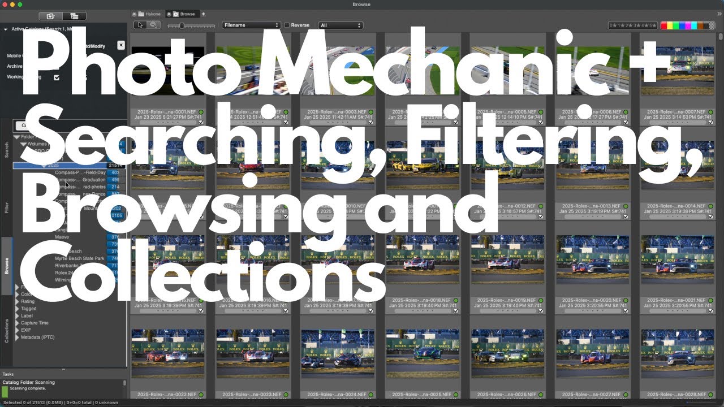Adjust the thumbnail size slider
This screenshot has width=724, height=407.
pyautogui.click(x=191, y=25)
